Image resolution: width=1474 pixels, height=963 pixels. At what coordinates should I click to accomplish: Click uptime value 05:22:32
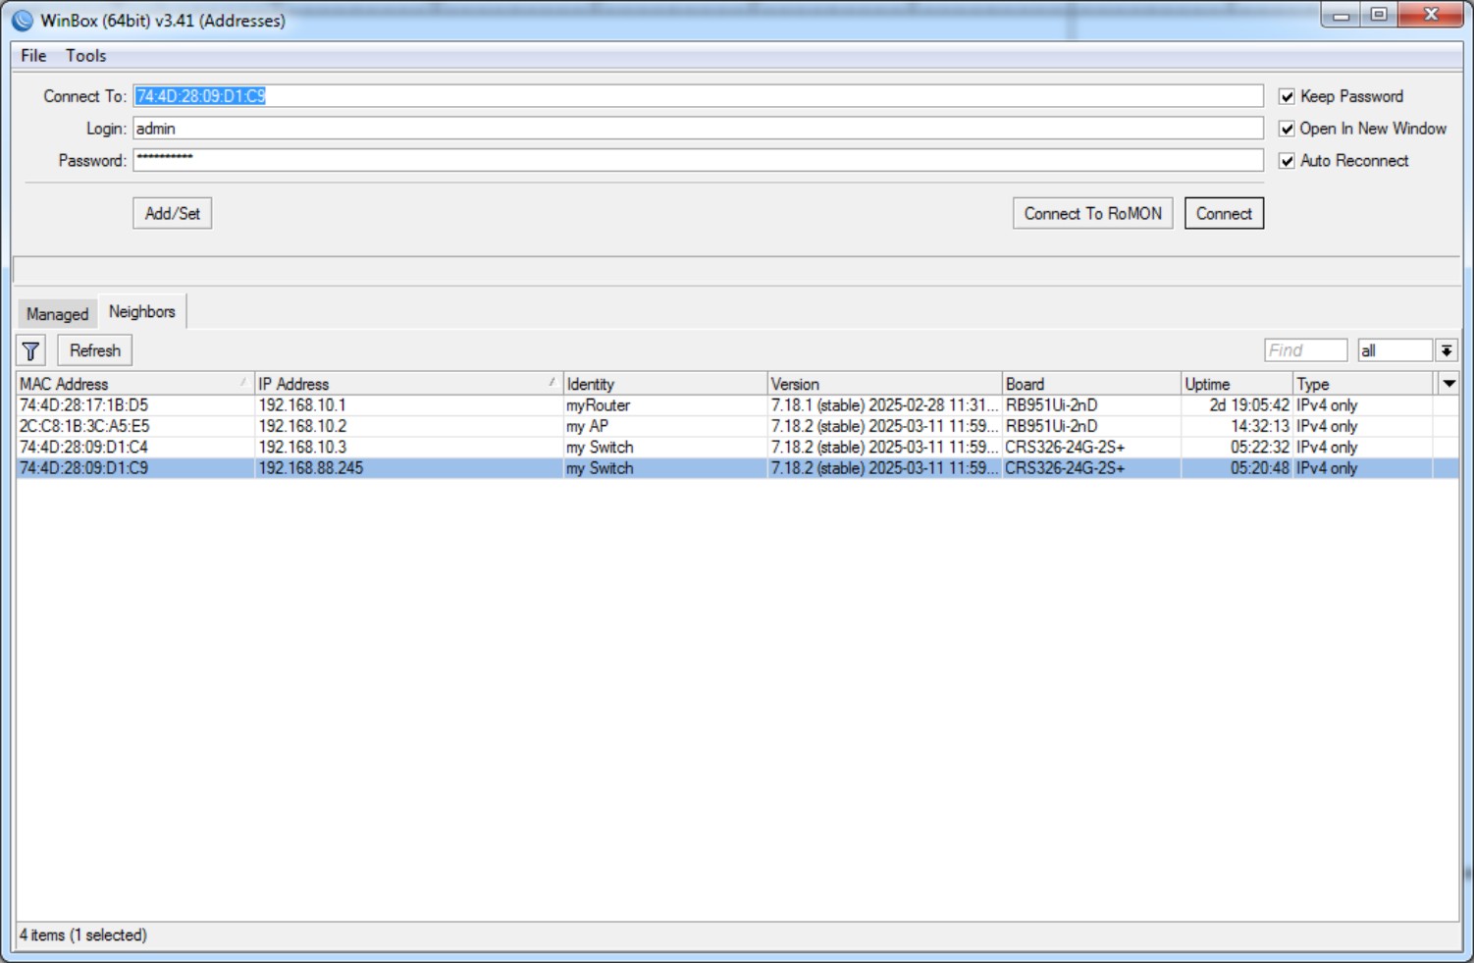1260,448
